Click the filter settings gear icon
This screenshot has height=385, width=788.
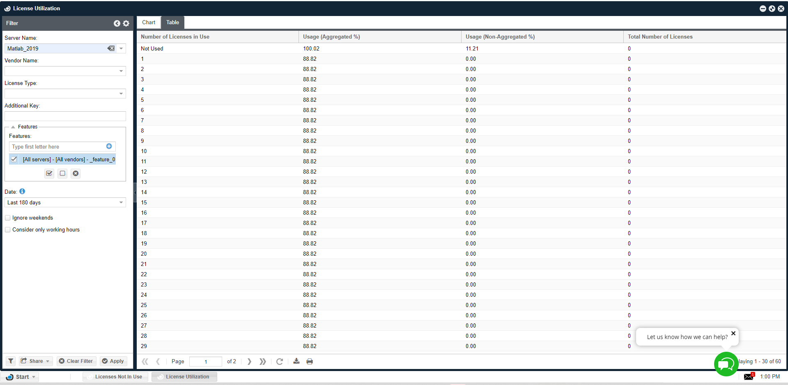[126, 23]
